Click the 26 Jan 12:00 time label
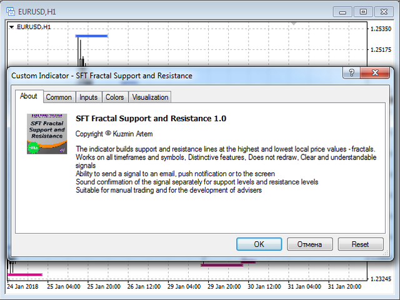The height and width of the screenshot is (300, 400). [x=144, y=287]
